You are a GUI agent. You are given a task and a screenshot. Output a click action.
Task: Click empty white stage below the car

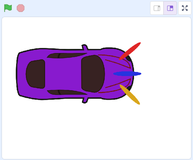pyautogui.click(x=79, y=133)
